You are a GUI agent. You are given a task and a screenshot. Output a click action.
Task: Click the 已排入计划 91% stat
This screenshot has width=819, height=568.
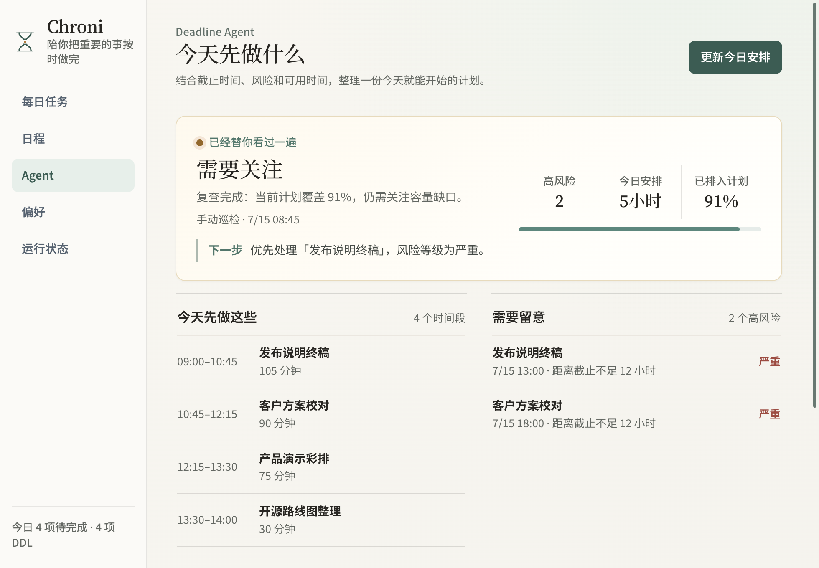click(721, 192)
